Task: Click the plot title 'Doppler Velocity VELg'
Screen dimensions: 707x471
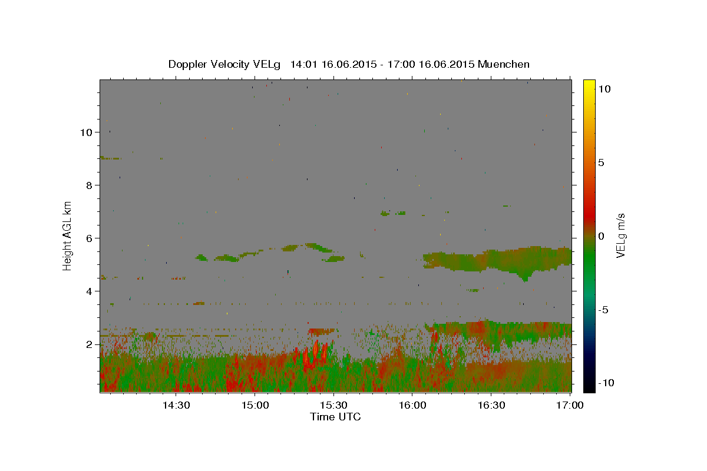Action: [224, 64]
